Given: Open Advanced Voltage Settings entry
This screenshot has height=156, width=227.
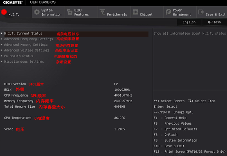Looking at the screenshot, I should coord(27,50).
